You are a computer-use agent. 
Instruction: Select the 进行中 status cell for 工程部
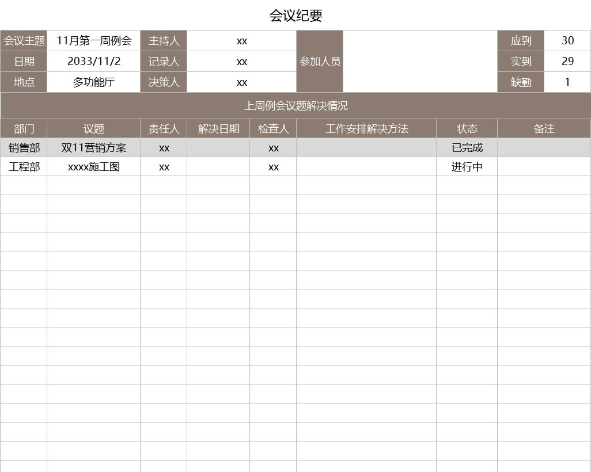[468, 166]
